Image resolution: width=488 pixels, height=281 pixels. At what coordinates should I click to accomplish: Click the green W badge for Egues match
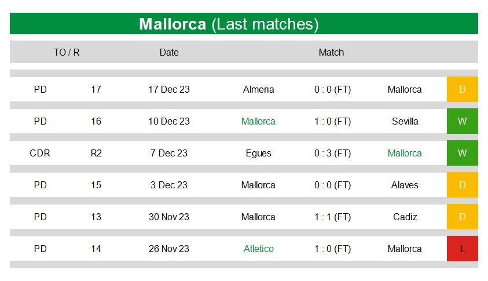[462, 153]
